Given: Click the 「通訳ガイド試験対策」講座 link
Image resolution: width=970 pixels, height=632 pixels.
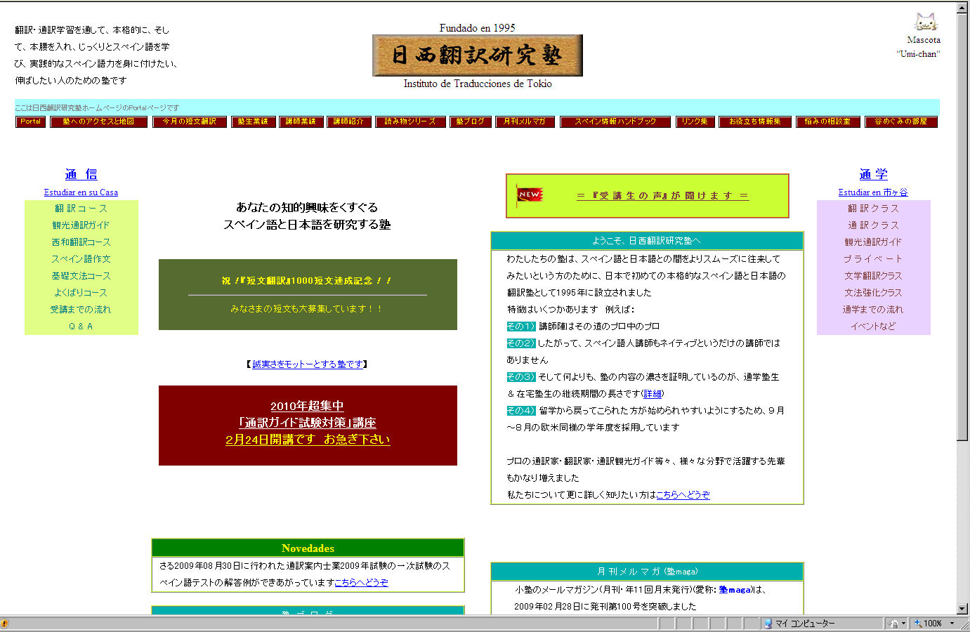Looking at the screenshot, I should [x=308, y=423].
